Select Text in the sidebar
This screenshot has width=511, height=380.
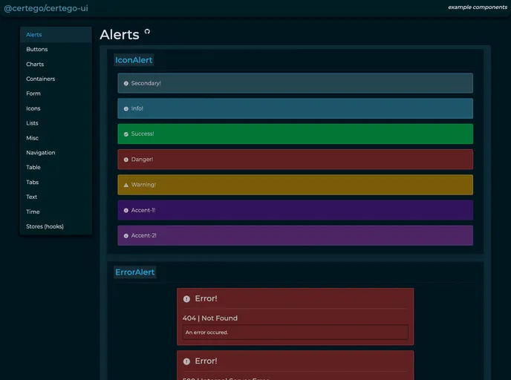coord(56,197)
